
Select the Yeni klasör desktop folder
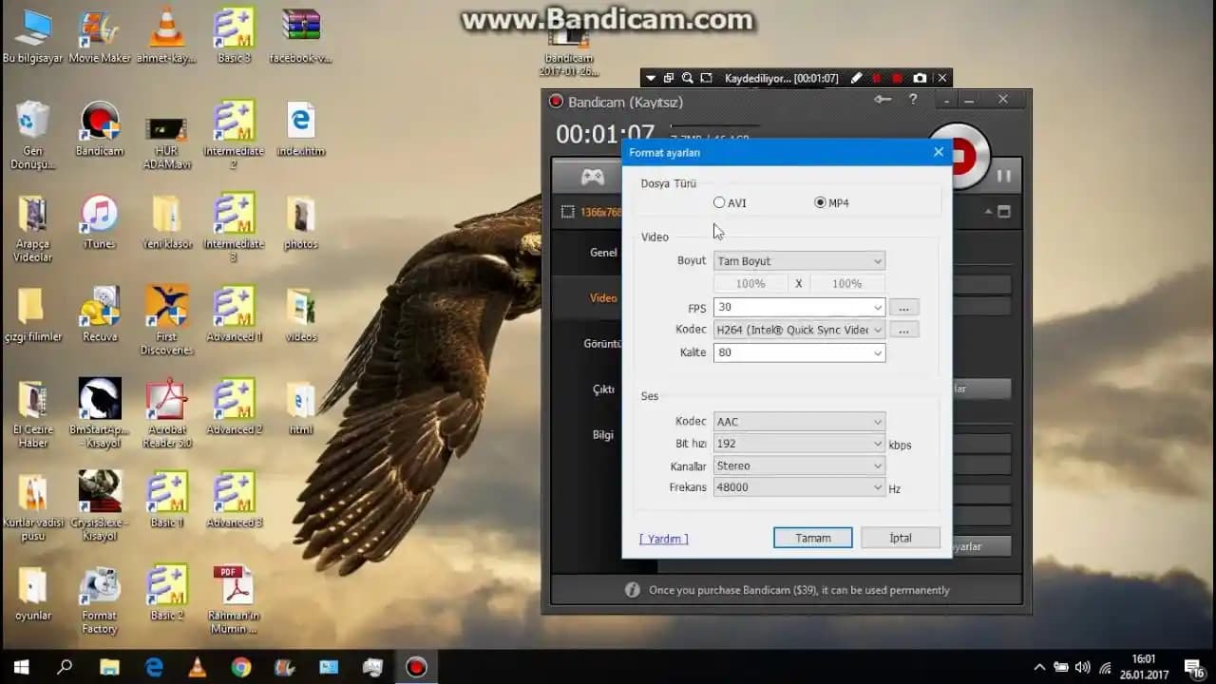point(166,222)
